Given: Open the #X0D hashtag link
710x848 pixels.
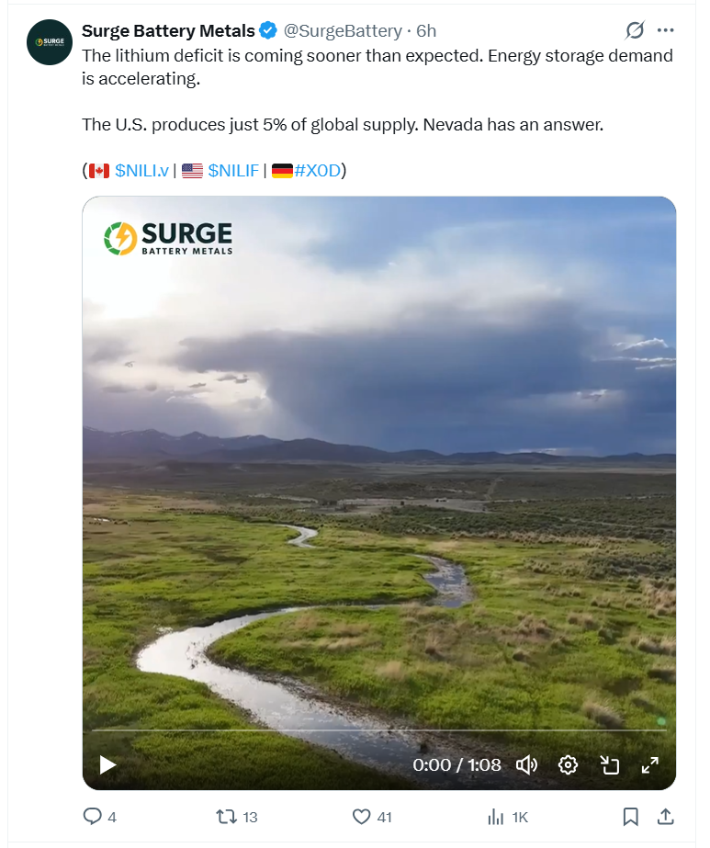Looking at the screenshot, I should (317, 170).
